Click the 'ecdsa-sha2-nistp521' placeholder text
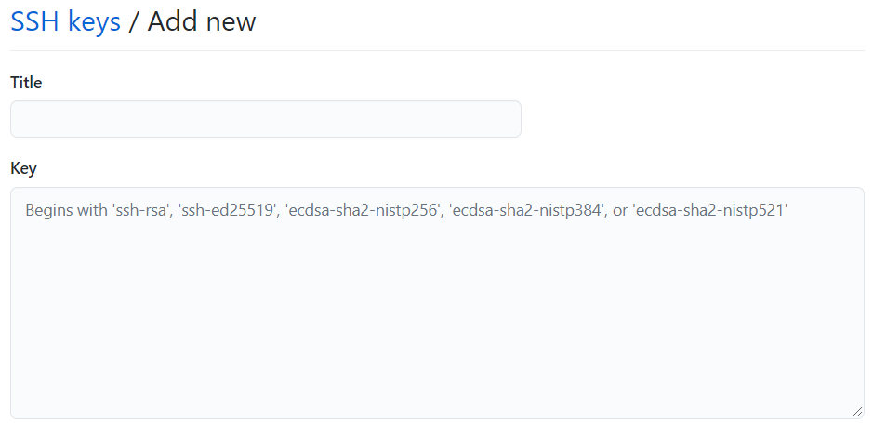Image resolution: width=873 pixels, height=423 pixels. click(x=711, y=210)
